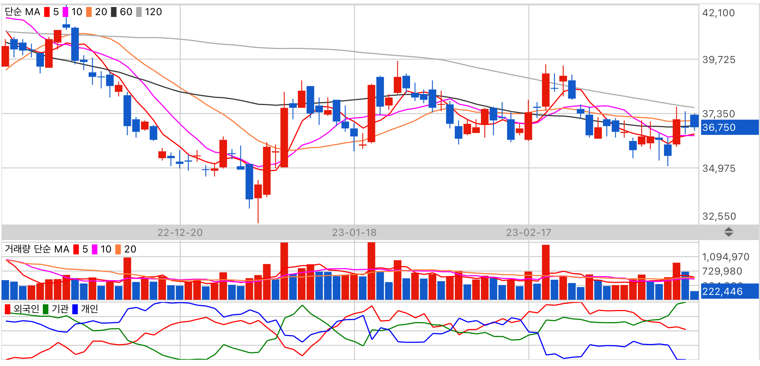Click the blue 개인 legend swatch

tap(75, 309)
